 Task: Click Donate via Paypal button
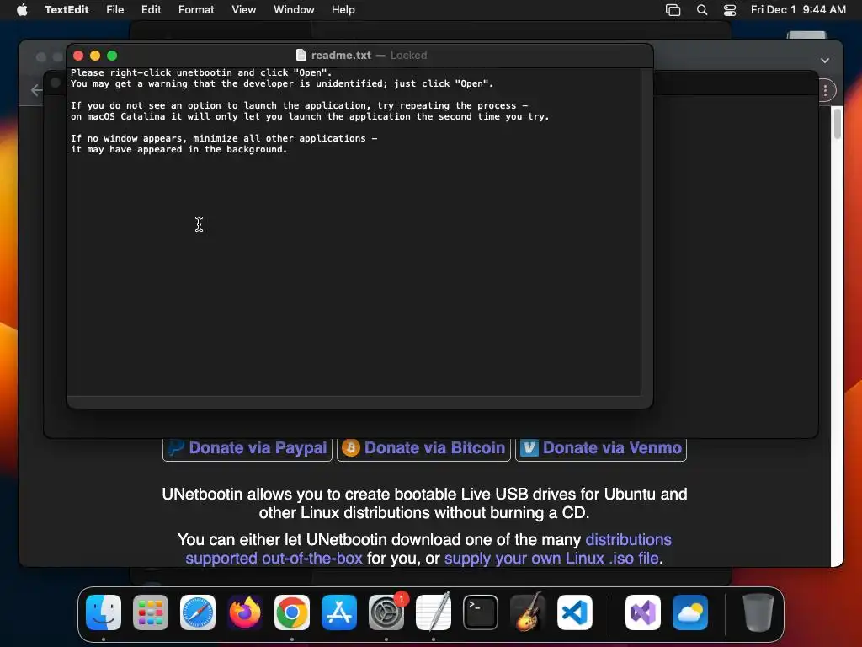247,448
